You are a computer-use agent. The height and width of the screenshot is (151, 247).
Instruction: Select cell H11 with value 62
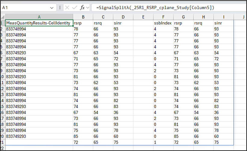204,83
